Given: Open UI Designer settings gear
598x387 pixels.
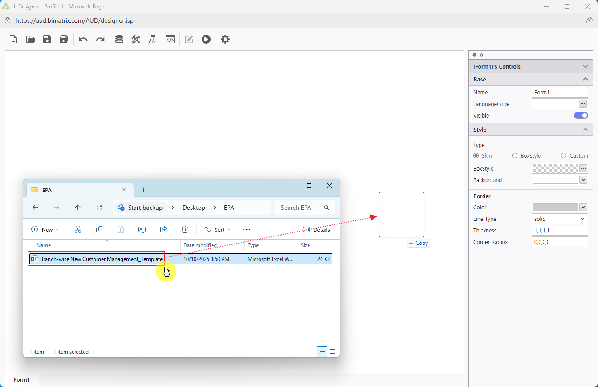Looking at the screenshot, I should (225, 39).
